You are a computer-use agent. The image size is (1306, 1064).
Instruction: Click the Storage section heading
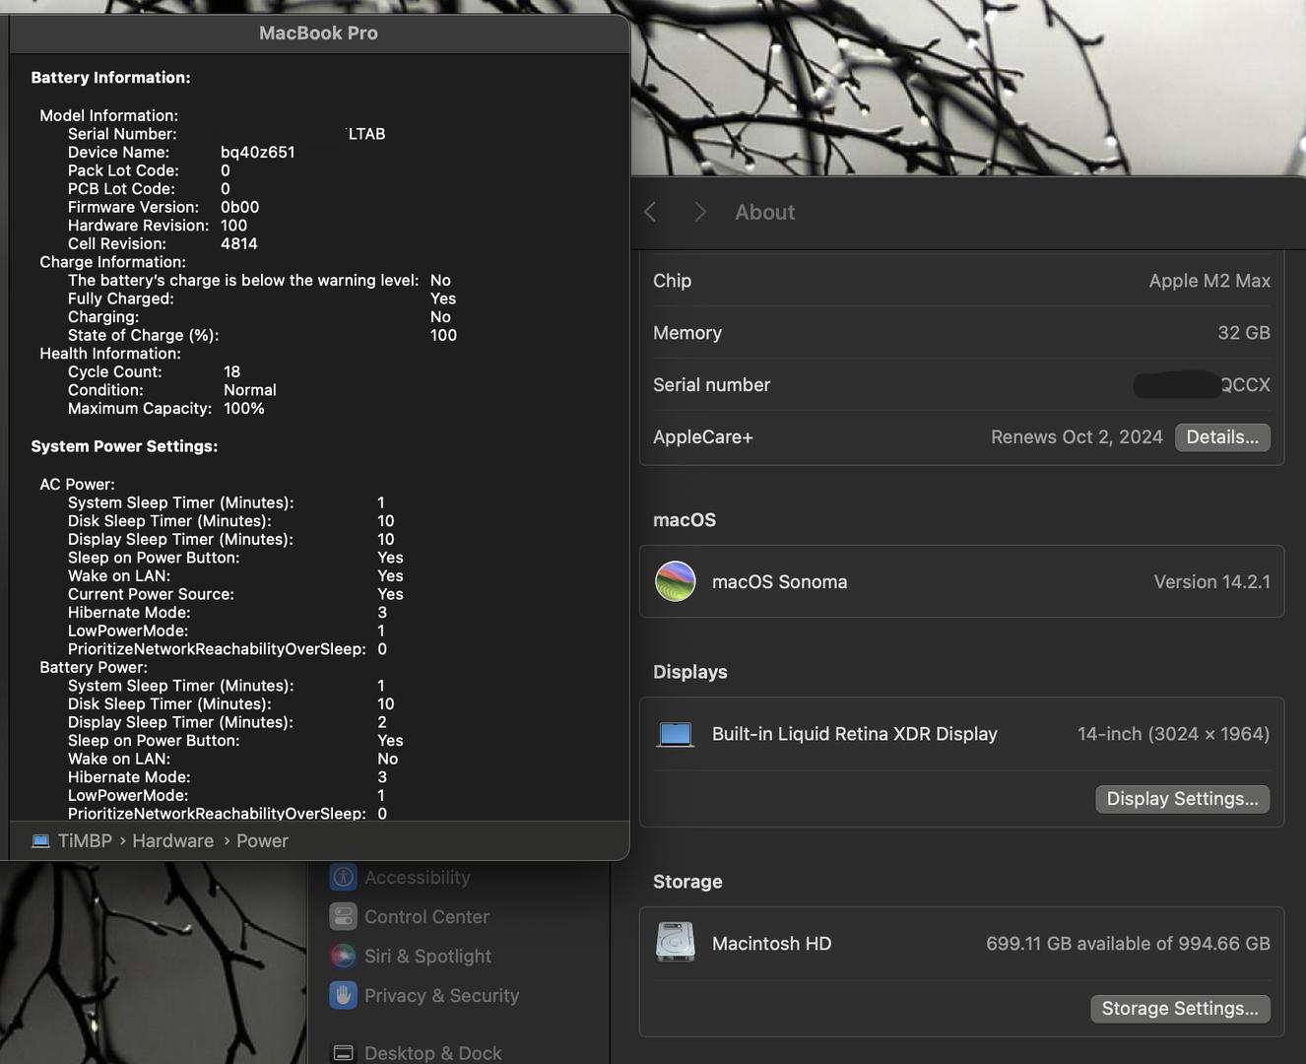[687, 882]
